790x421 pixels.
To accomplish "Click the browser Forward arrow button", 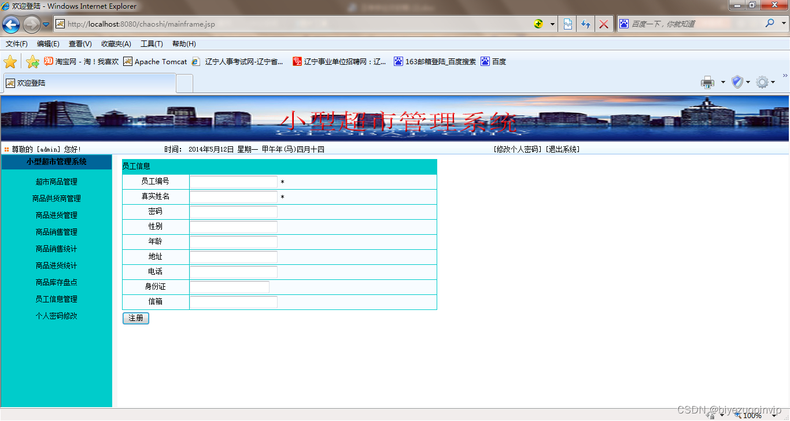I will point(31,24).
